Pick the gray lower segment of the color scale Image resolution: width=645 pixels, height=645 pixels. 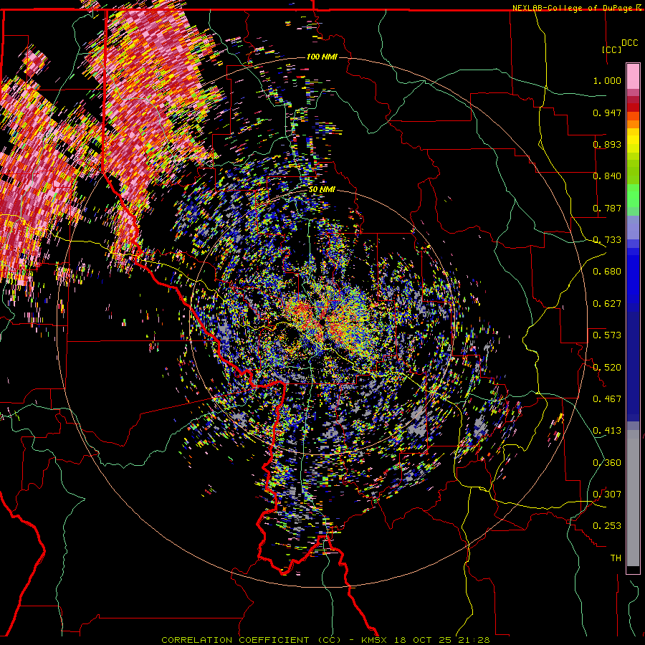click(633, 498)
